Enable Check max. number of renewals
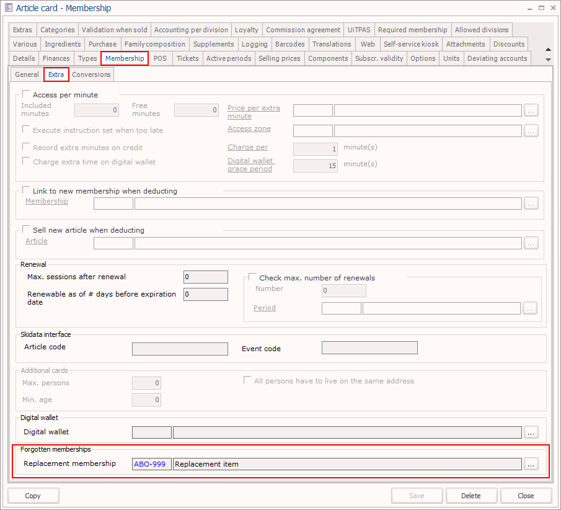This screenshot has width=561, height=510. coord(252,277)
